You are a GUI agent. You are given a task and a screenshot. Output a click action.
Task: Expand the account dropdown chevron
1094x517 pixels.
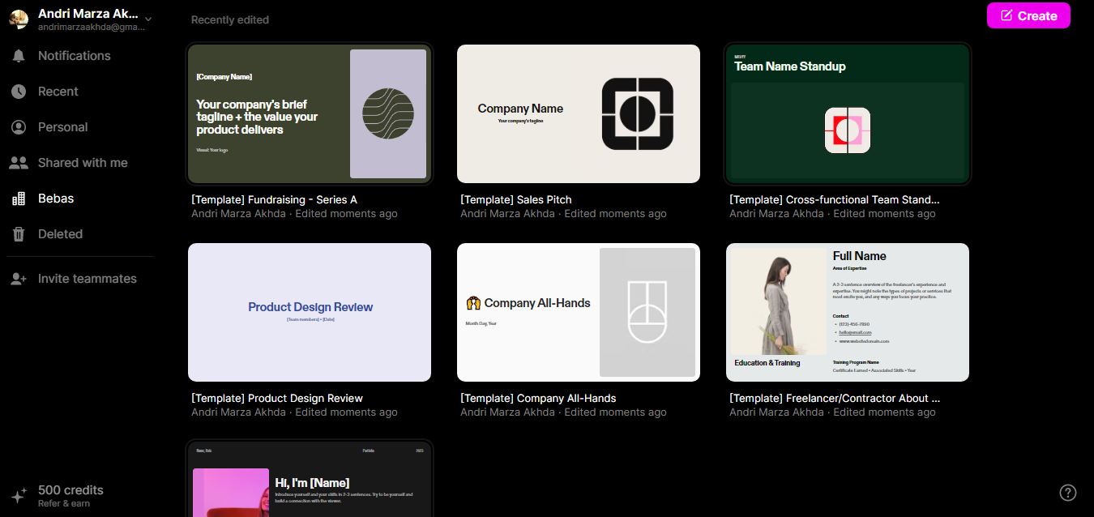(x=148, y=18)
